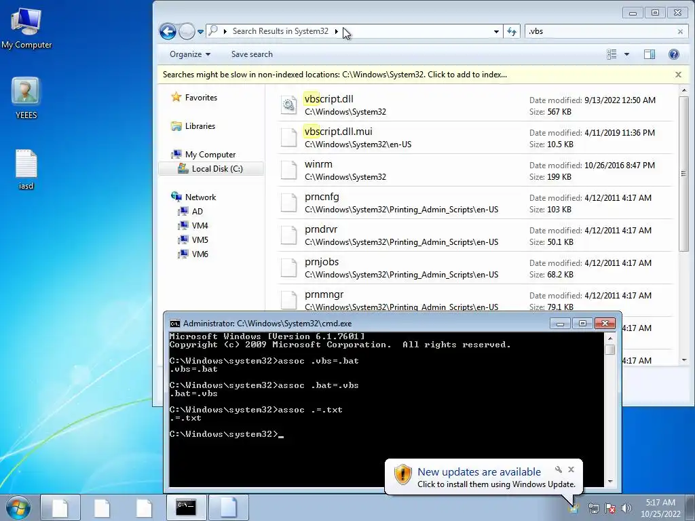Go back with Explorer back arrow
This screenshot has height=521, width=695.
click(x=168, y=31)
